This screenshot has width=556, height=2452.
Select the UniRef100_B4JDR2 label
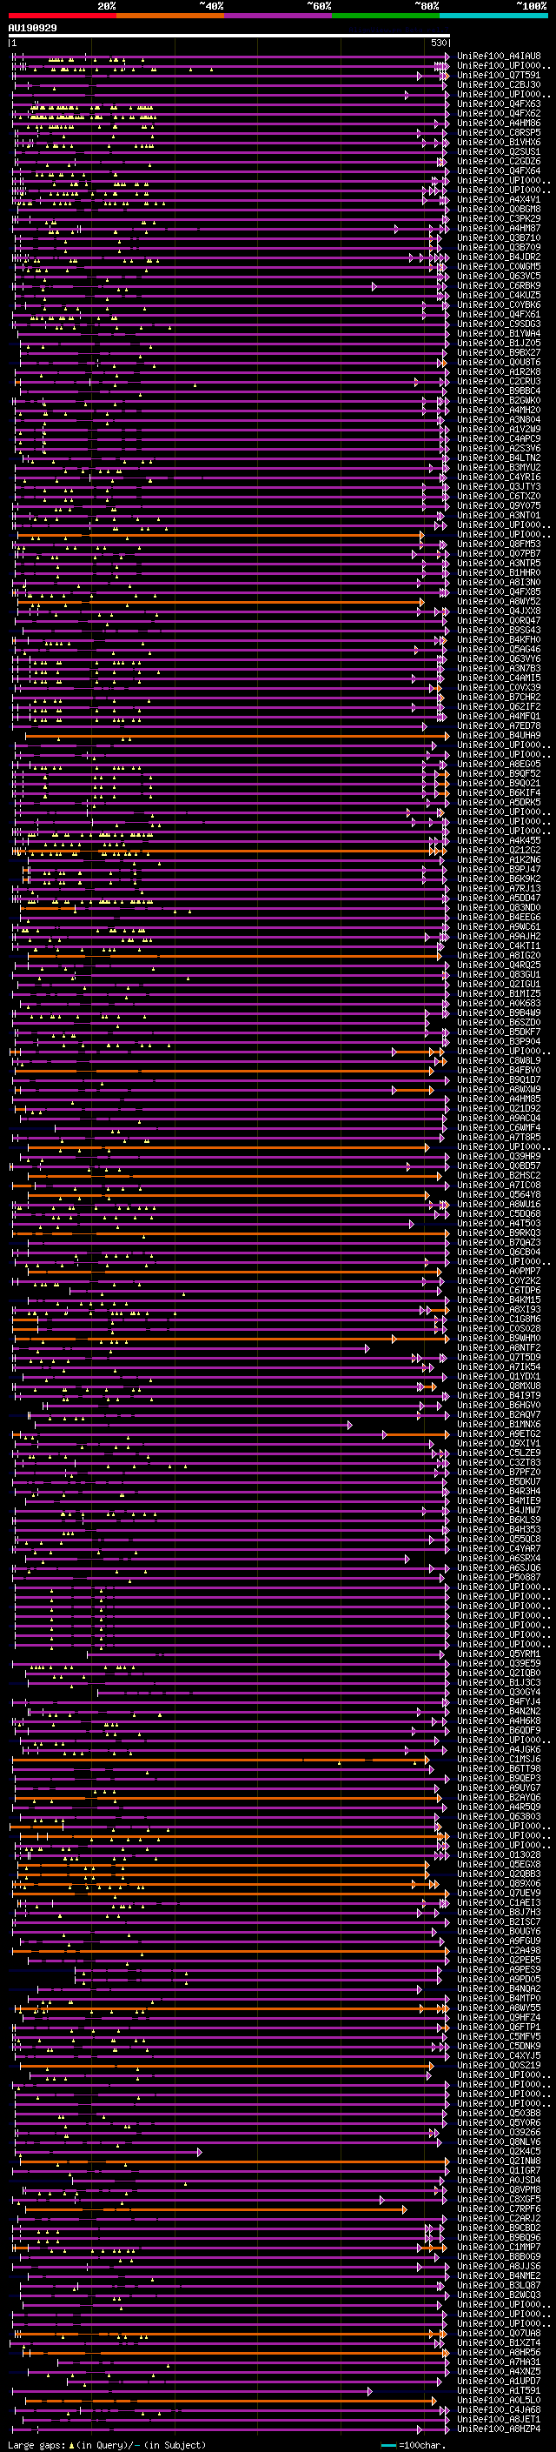coord(499,257)
